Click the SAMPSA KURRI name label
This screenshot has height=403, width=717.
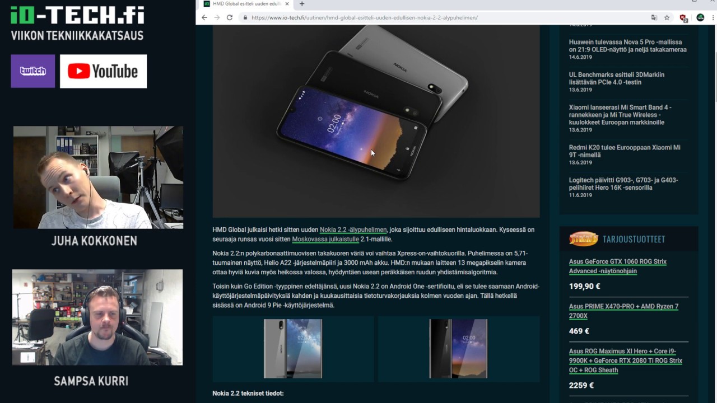(x=91, y=381)
